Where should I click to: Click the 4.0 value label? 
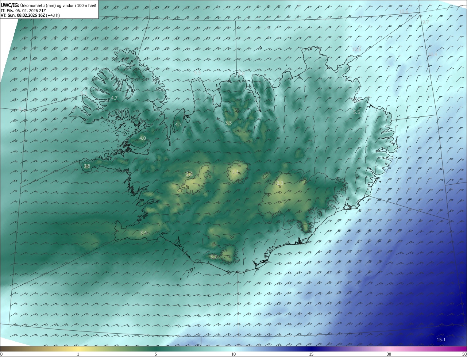click(x=143, y=138)
